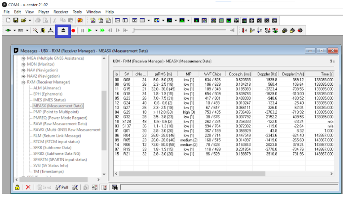Start recording with red Record button
The width and height of the screenshot is (344, 198).
[x=73, y=31]
